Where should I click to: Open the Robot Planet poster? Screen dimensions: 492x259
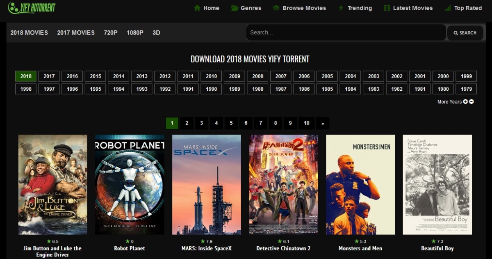pos(130,185)
